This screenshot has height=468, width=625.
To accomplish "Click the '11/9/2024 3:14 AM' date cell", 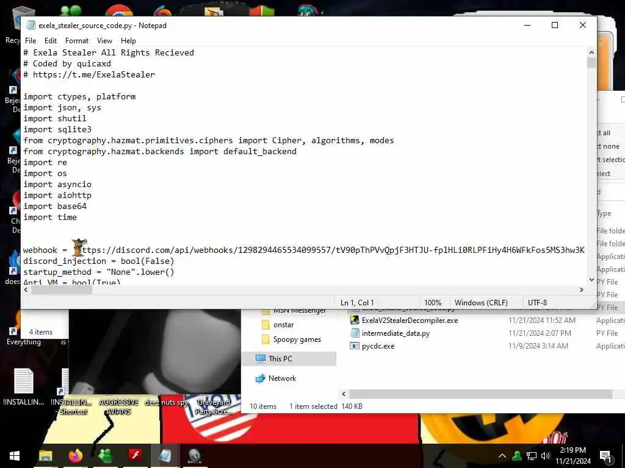I will coord(538,346).
